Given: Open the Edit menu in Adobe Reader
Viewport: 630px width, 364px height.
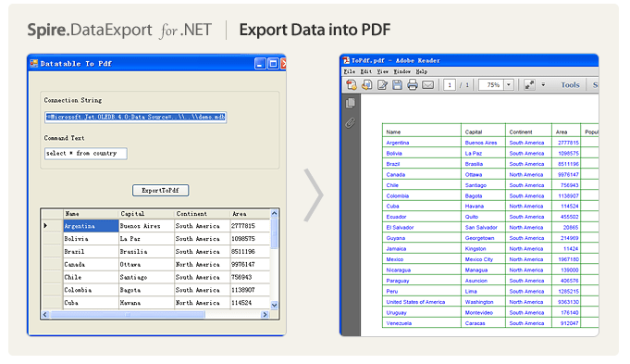Looking at the screenshot, I should [x=365, y=71].
